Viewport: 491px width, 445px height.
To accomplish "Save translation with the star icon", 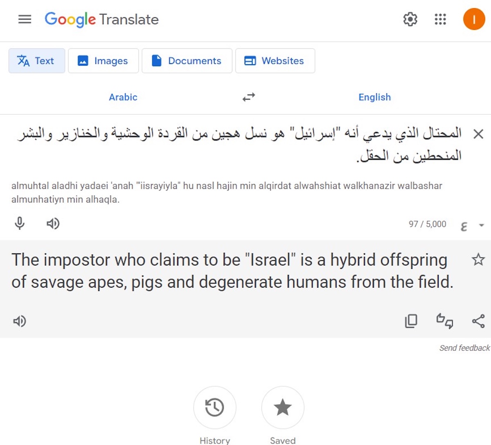I will pyautogui.click(x=478, y=259).
